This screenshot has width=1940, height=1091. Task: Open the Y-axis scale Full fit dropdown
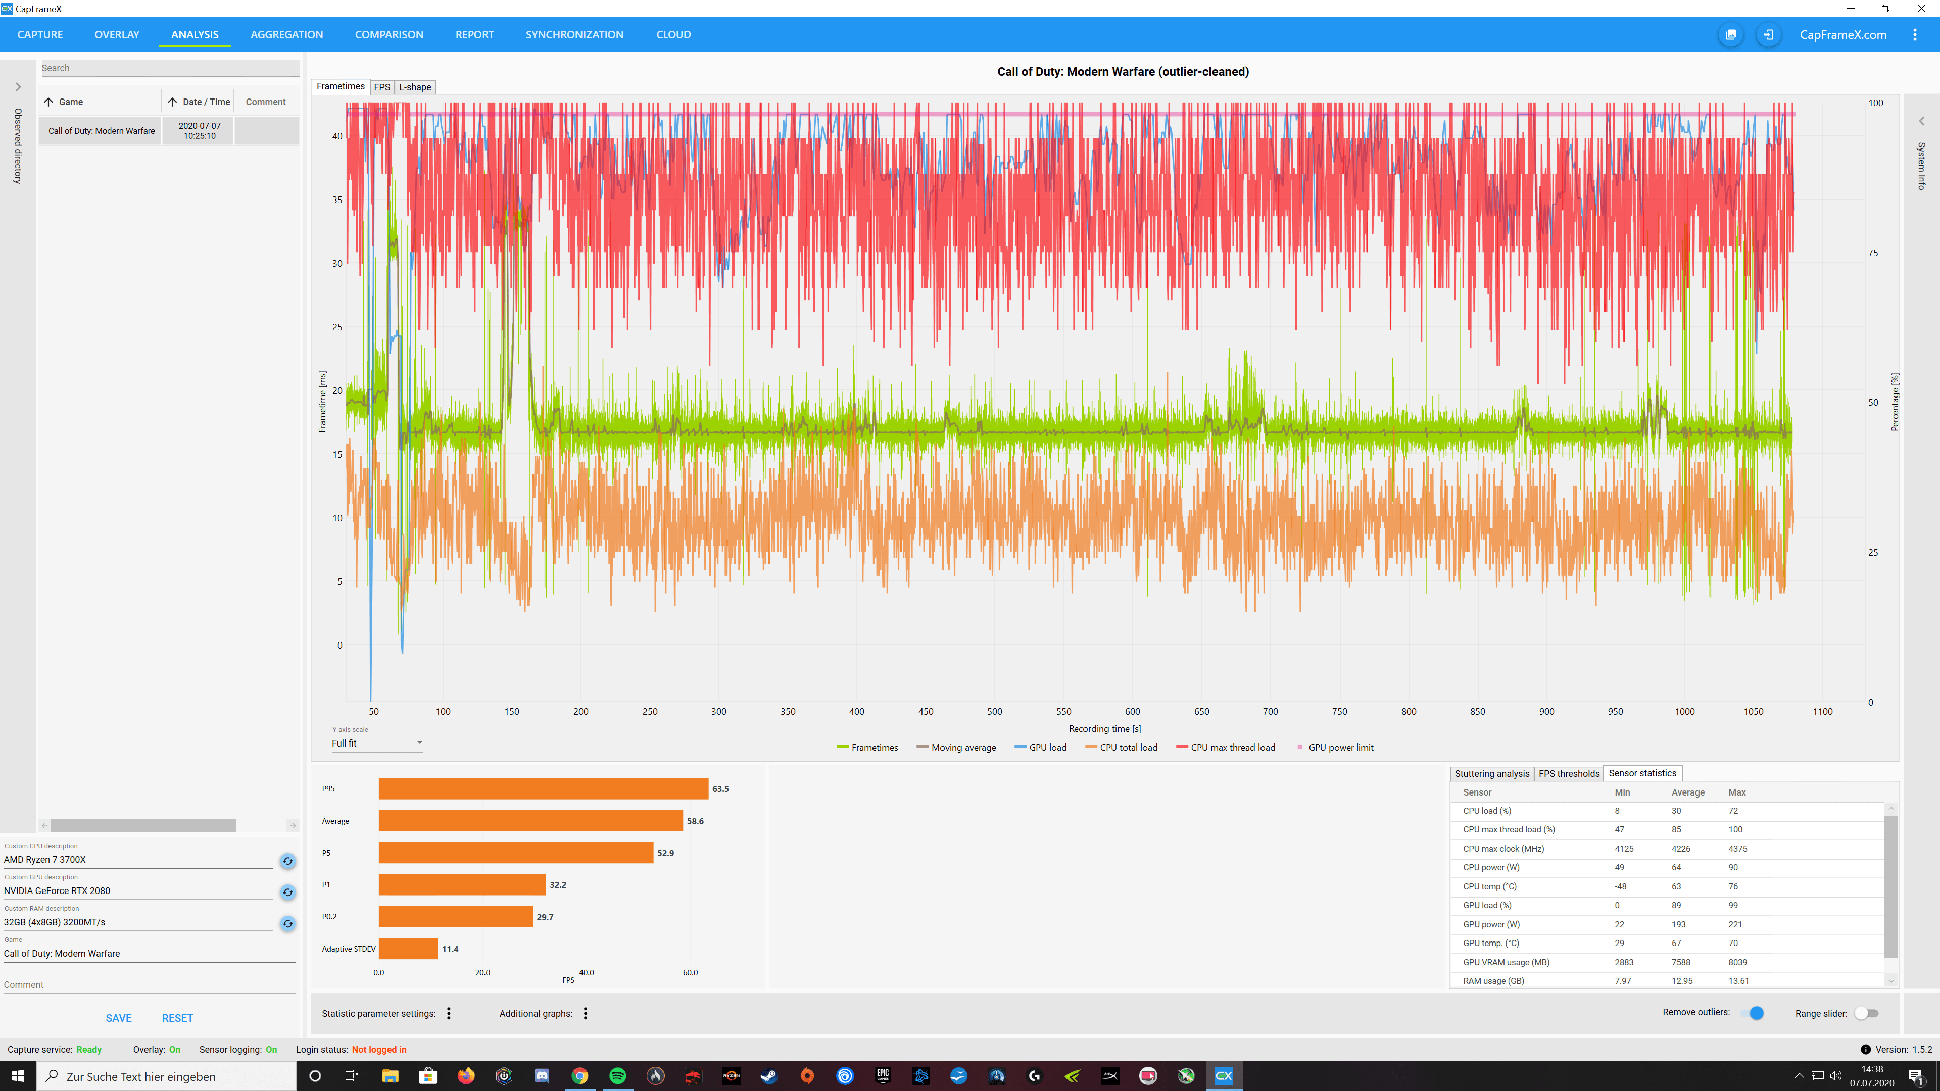pos(376,743)
